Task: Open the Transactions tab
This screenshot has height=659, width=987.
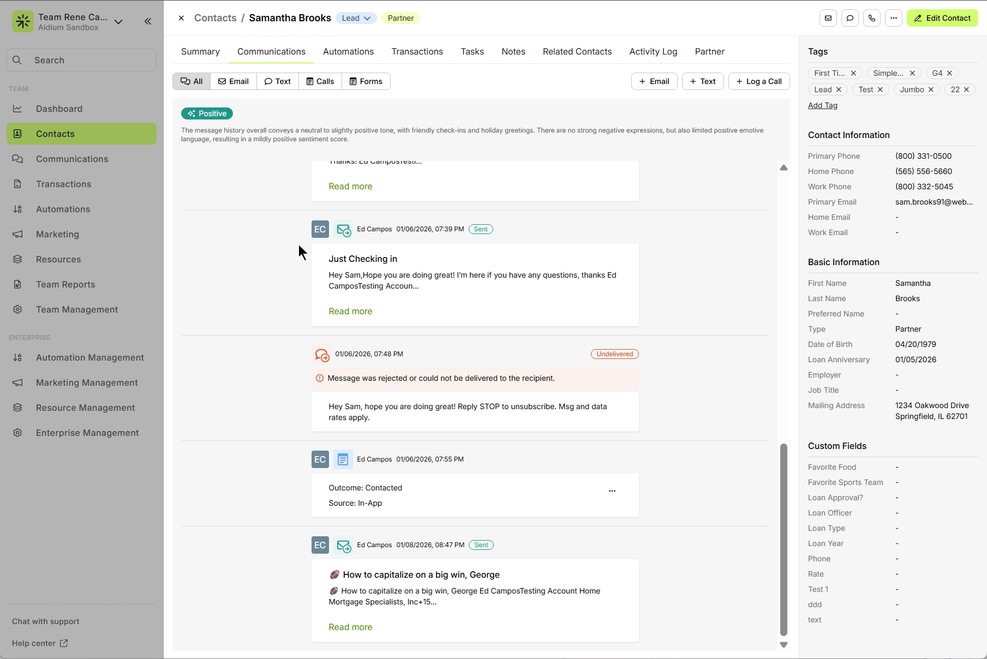Action: coord(417,51)
